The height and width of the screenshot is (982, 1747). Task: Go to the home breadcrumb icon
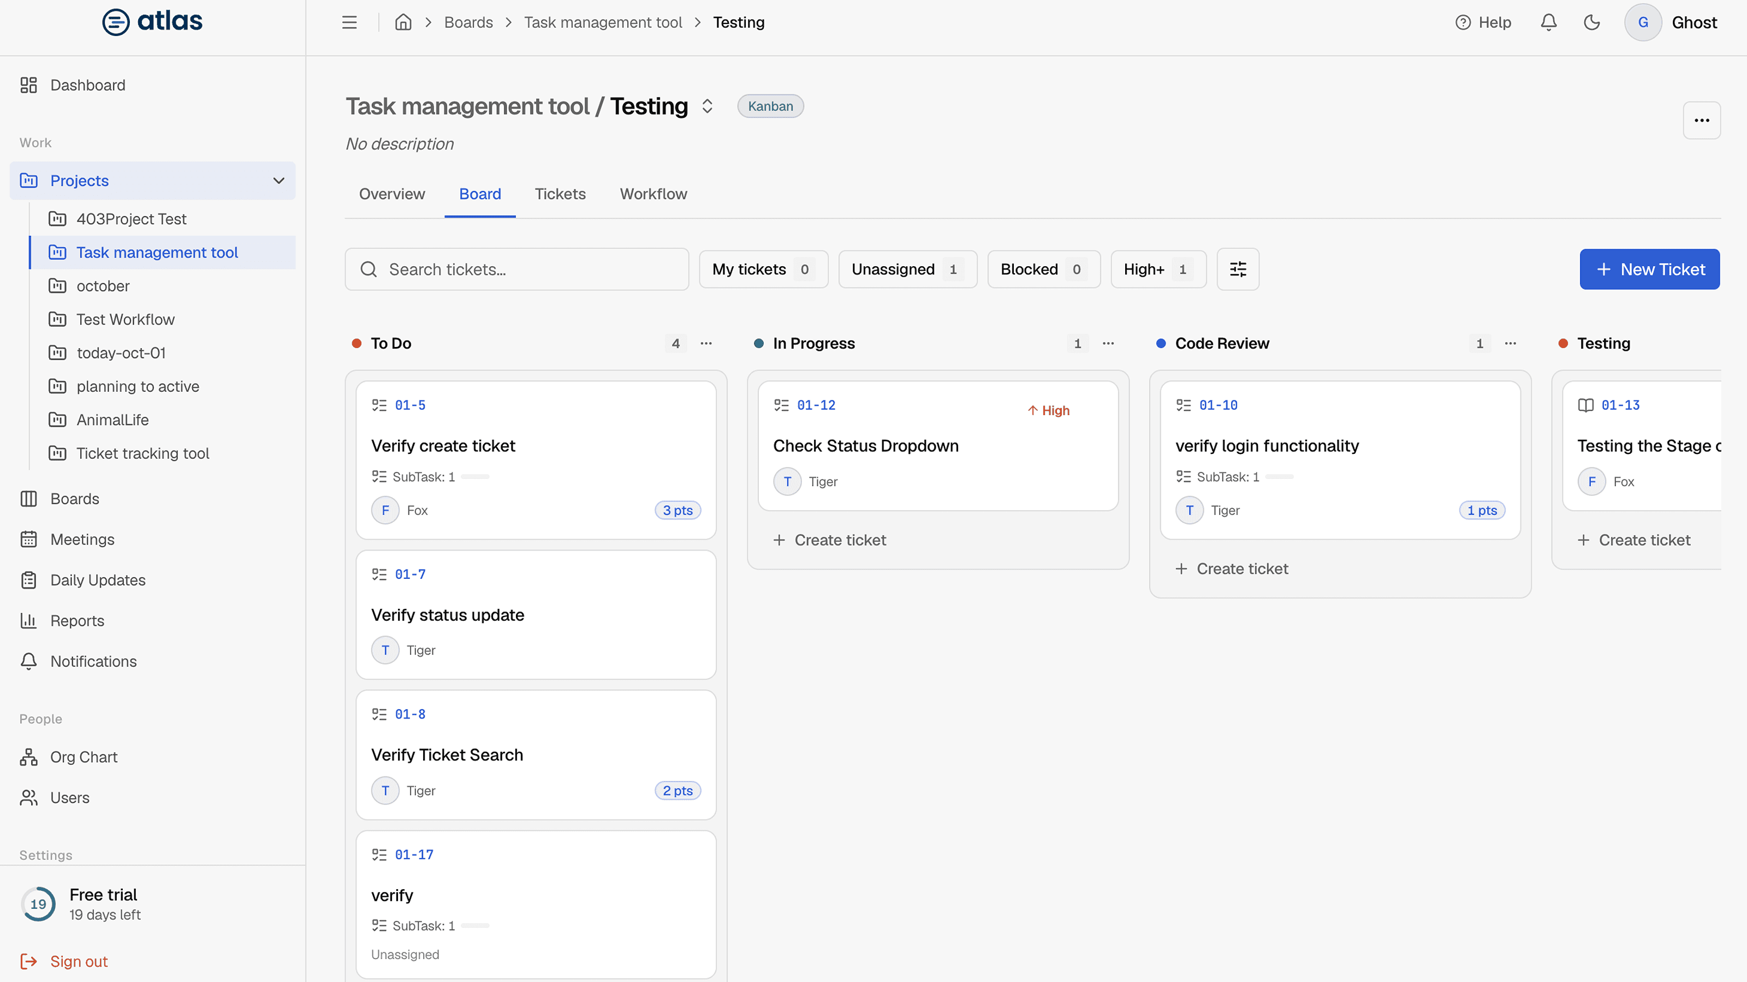pos(403,22)
